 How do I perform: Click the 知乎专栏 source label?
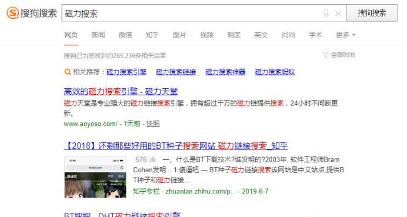click(146, 191)
